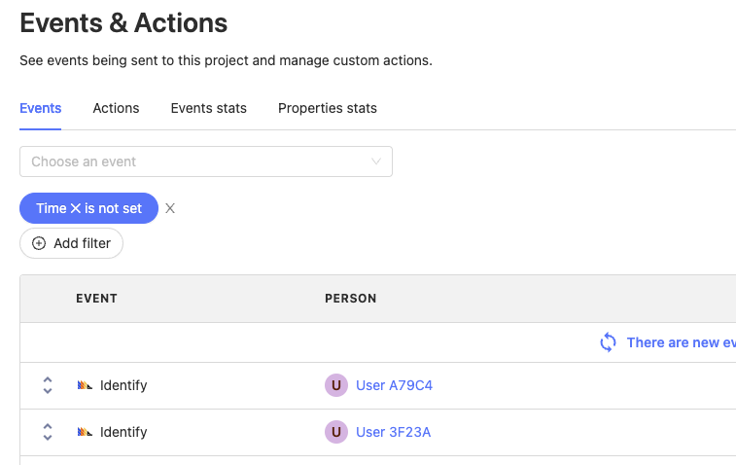Remove the Time filter with the X
The width and height of the screenshot is (736, 465).
170,208
